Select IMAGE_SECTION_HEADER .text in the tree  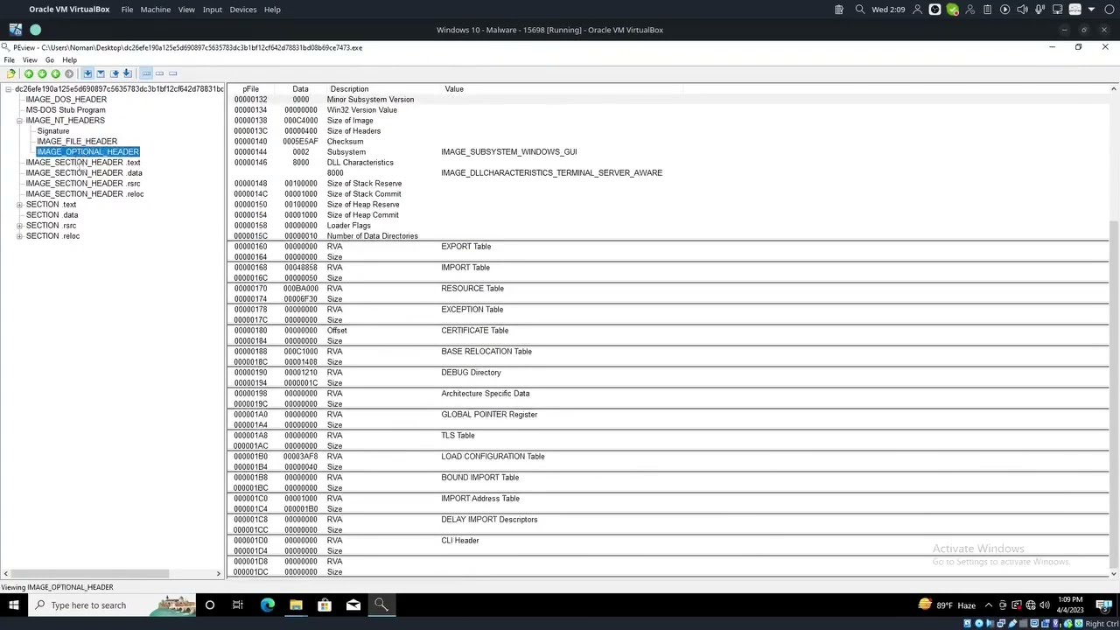click(x=83, y=163)
